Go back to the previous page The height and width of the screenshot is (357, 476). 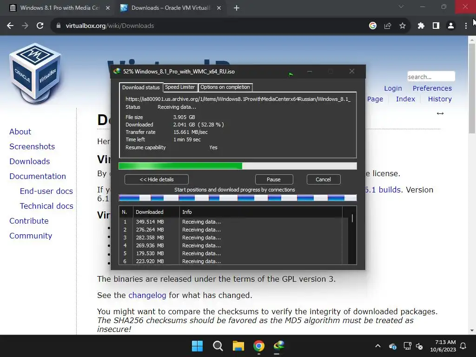tap(10, 26)
